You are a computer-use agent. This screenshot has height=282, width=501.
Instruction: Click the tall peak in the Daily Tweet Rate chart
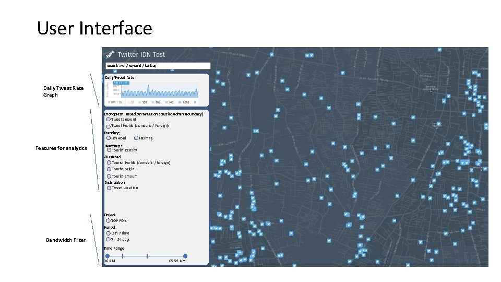[x=148, y=90]
